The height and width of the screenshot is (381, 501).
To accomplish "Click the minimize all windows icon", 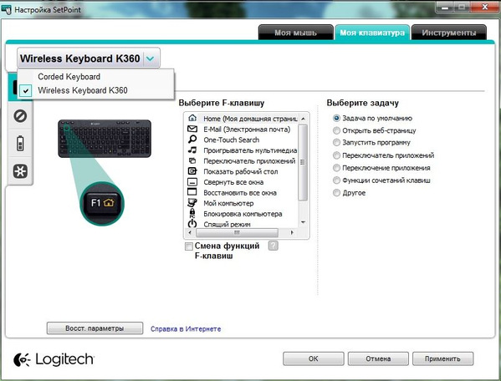I will click(x=192, y=182).
